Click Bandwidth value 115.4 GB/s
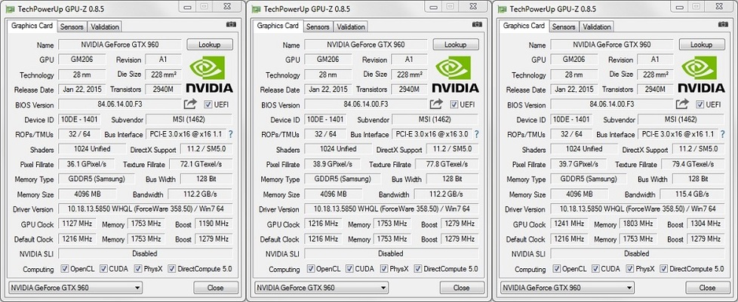Image resolution: width=738 pixels, height=302 pixels. point(693,194)
